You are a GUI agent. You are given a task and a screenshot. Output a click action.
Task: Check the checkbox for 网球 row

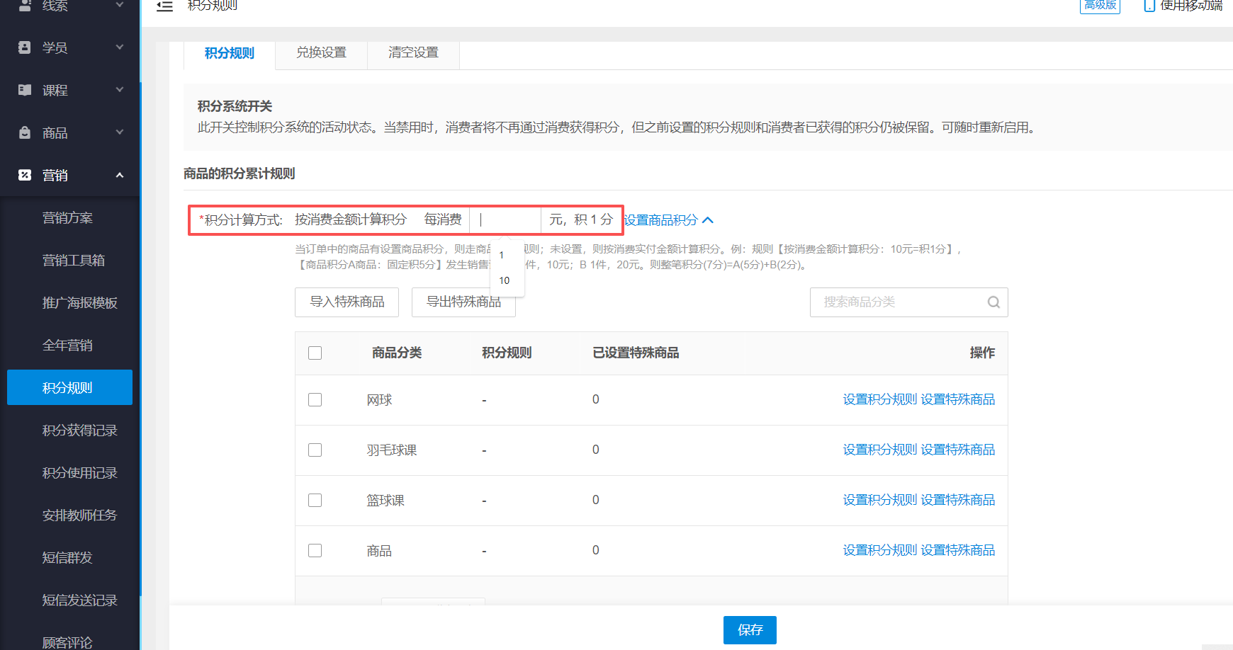[x=315, y=399]
